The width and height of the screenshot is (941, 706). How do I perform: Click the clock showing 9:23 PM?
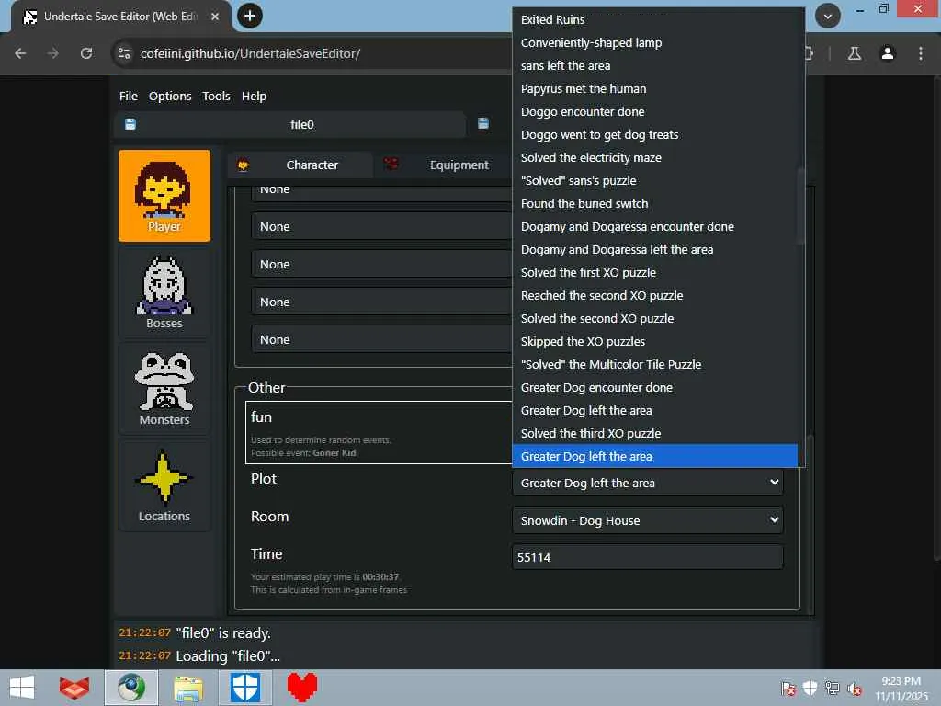click(x=901, y=681)
